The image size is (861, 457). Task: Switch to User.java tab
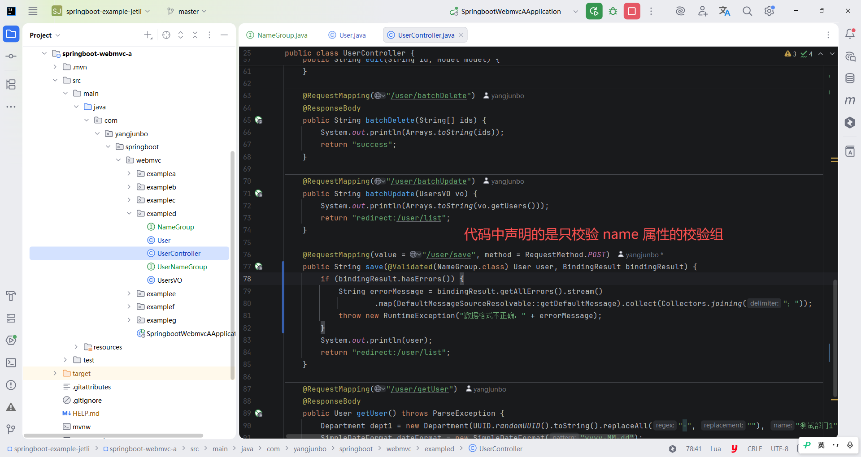348,35
